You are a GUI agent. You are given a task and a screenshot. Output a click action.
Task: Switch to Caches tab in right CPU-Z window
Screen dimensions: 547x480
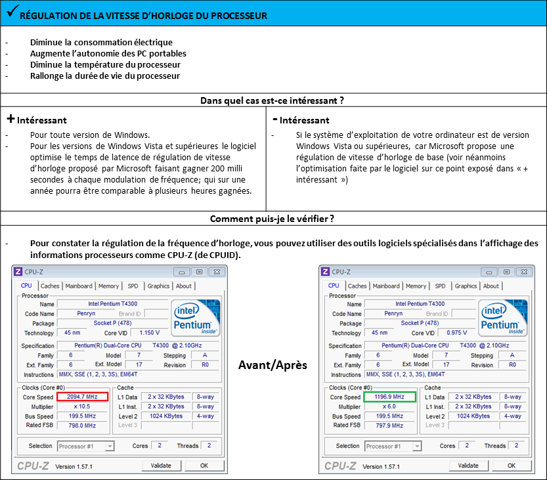[x=357, y=286]
